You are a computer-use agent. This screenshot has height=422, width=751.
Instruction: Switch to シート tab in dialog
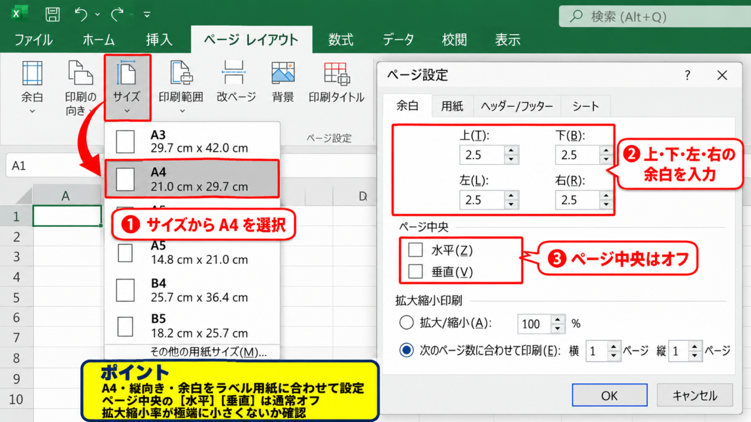coord(586,106)
